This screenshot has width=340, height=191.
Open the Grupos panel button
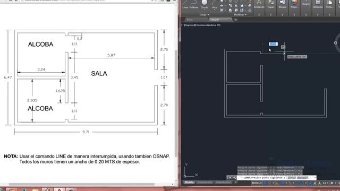tap(306, 3)
